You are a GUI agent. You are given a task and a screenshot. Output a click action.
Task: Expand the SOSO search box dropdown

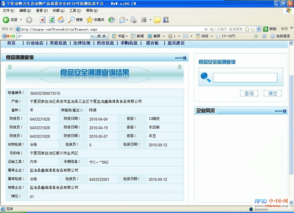(92, 36)
